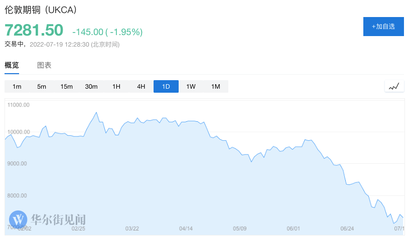Viewport: 411px width, 240px height.
Task: Click the 06/24 date axis label
Action: coord(347,228)
